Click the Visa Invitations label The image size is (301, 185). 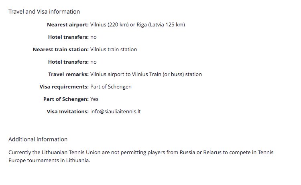[x=68, y=111]
